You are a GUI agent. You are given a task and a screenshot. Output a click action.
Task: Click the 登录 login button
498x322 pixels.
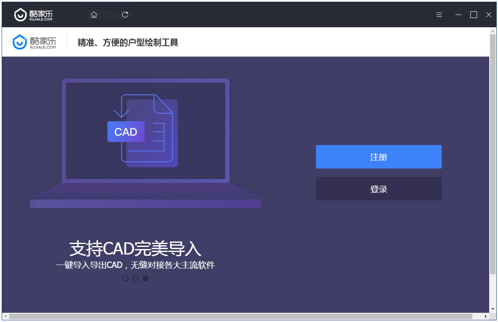(378, 189)
